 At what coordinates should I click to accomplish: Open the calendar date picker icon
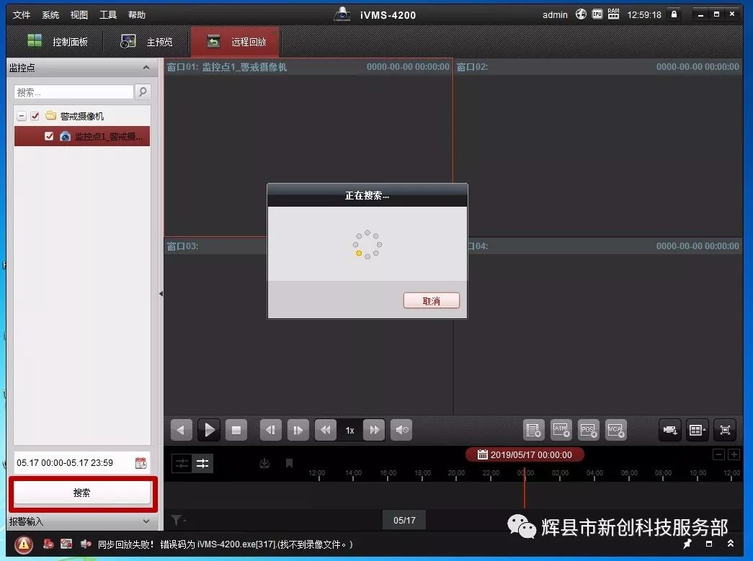(x=141, y=463)
